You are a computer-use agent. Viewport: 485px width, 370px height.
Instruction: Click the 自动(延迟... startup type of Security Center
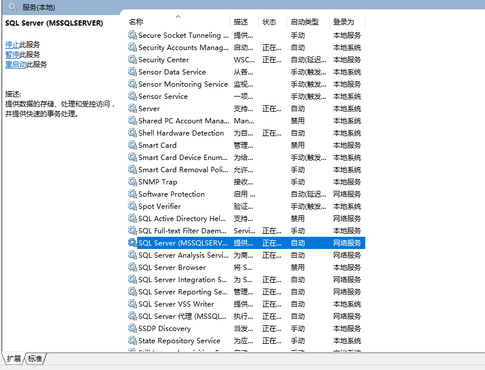[x=308, y=60]
